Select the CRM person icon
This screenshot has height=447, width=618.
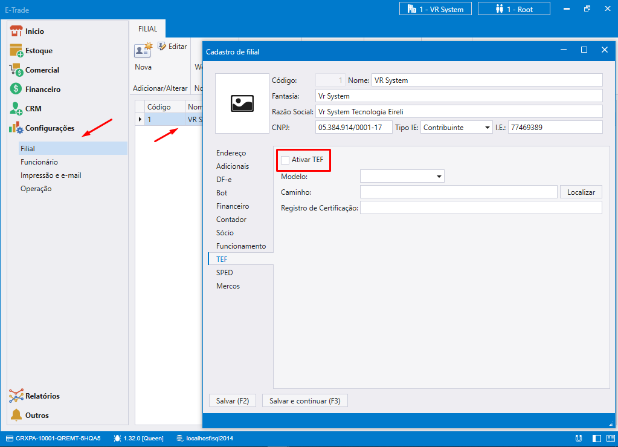pyautogui.click(x=16, y=109)
